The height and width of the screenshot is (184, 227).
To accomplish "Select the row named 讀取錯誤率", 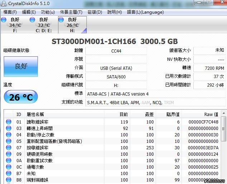I will [x=112, y=122].
